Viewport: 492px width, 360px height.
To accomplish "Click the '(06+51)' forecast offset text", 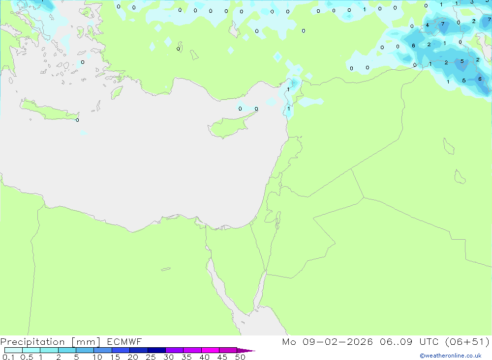I will (x=467, y=341).
